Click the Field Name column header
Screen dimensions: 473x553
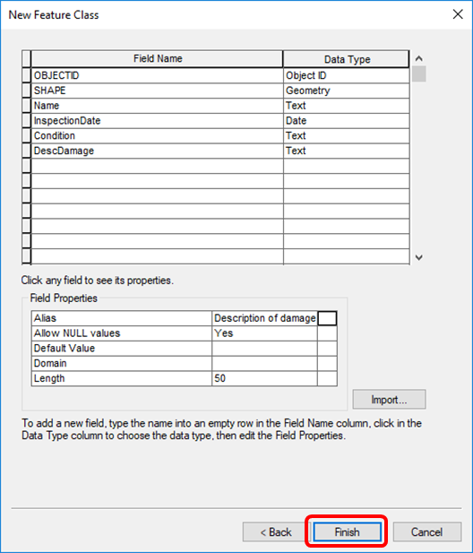[x=157, y=59]
